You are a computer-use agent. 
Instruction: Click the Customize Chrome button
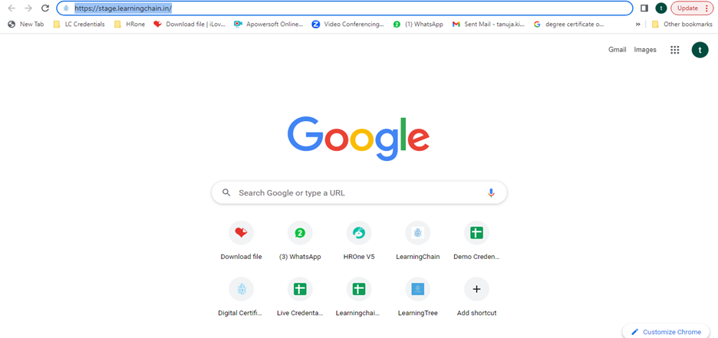pos(666,332)
